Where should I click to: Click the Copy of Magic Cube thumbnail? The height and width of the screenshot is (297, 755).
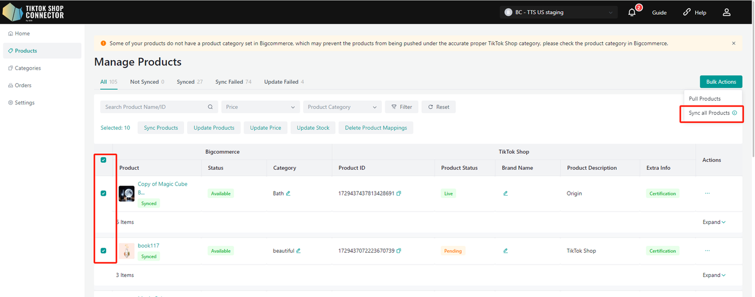coord(127,193)
